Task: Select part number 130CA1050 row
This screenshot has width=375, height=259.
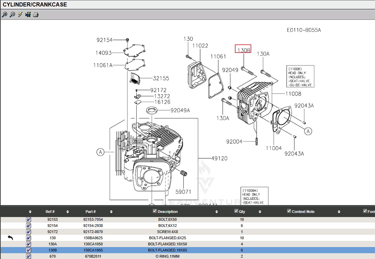Action: point(93,244)
